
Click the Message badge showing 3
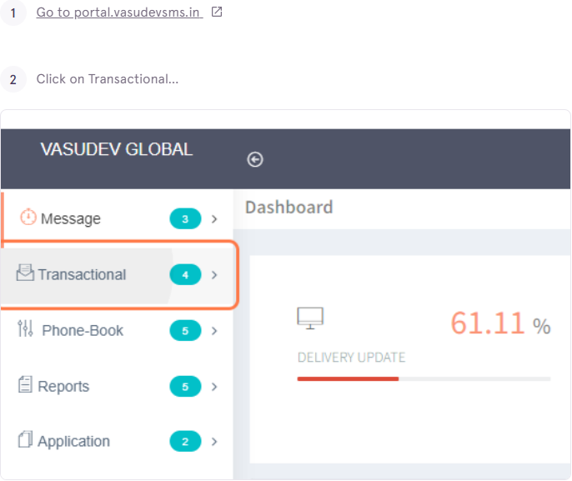185,218
